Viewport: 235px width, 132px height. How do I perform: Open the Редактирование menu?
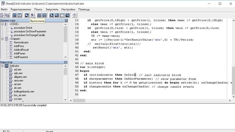21,10
